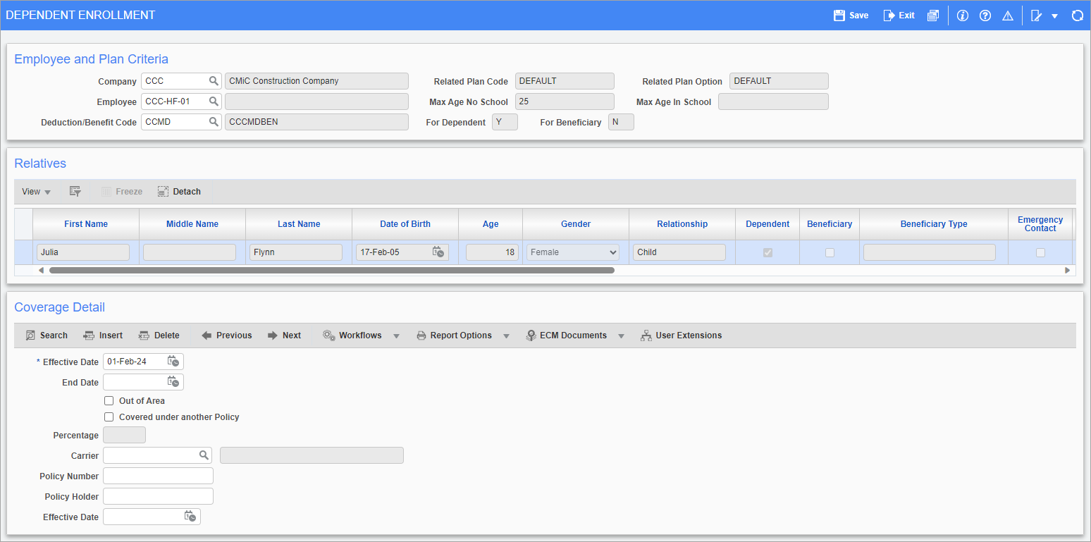Sort by the Last Name column header
This screenshot has height=542, width=1091.
299,224
